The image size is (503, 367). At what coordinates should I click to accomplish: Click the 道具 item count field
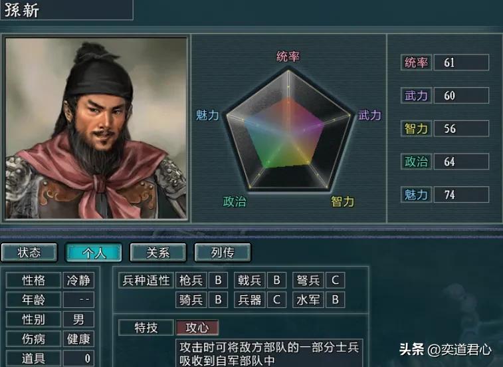click(78, 358)
